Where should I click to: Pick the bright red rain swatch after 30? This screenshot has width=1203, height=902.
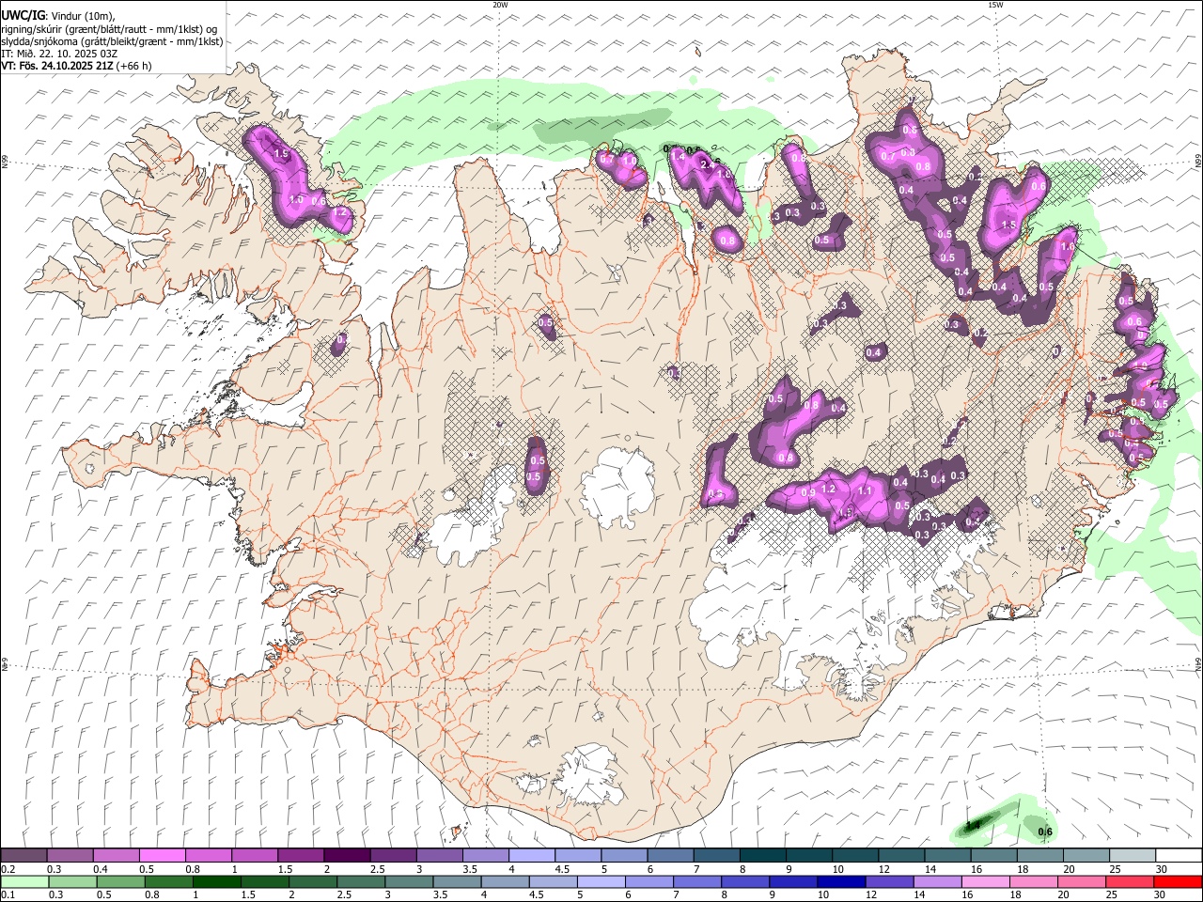click(x=1178, y=881)
